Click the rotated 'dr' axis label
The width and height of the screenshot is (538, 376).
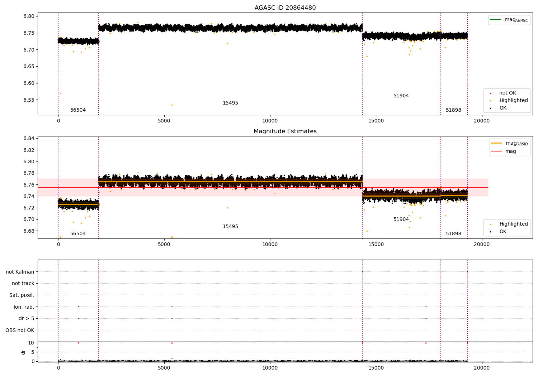point(23,352)
